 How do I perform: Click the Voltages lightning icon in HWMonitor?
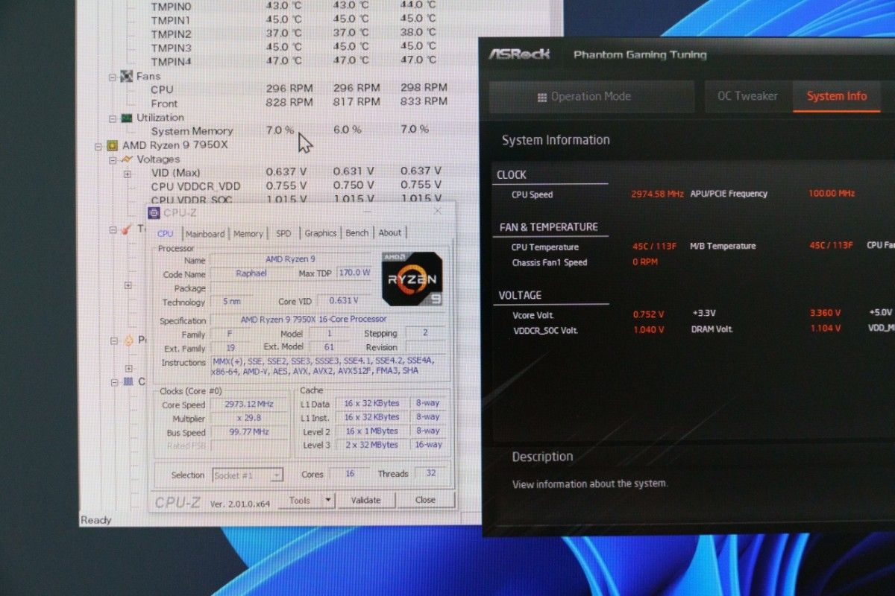tap(127, 159)
